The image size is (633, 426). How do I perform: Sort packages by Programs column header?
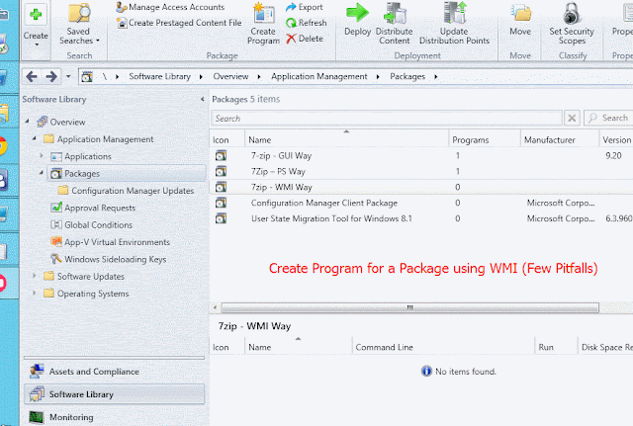[x=485, y=139]
